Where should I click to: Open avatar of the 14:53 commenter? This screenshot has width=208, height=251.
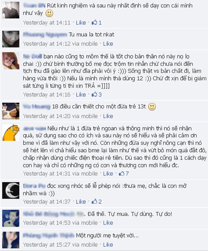(x=11, y=218)
